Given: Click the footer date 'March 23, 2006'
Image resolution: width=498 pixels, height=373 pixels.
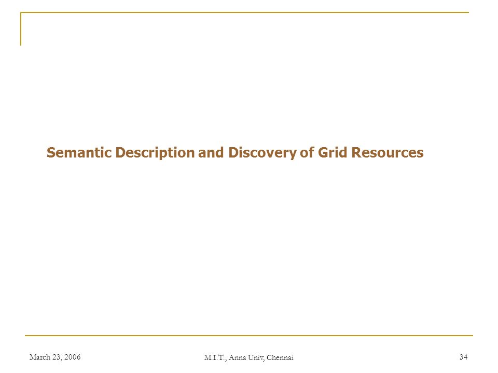Looking at the screenshot, I should point(55,357).
